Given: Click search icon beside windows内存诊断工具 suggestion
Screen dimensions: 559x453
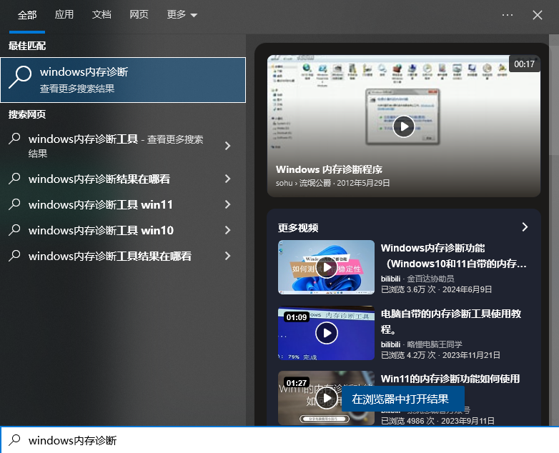Looking at the screenshot, I should click(x=14, y=139).
